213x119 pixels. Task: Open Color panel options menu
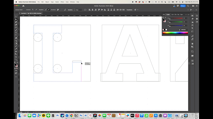[x=188, y=15]
